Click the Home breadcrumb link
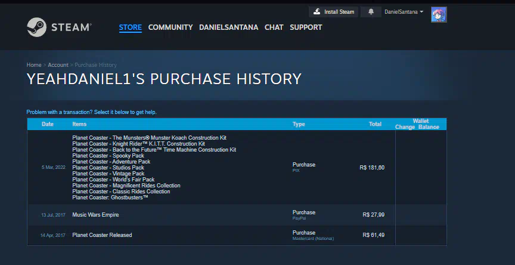Image resolution: width=515 pixels, height=265 pixels. click(x=34, y=65)
